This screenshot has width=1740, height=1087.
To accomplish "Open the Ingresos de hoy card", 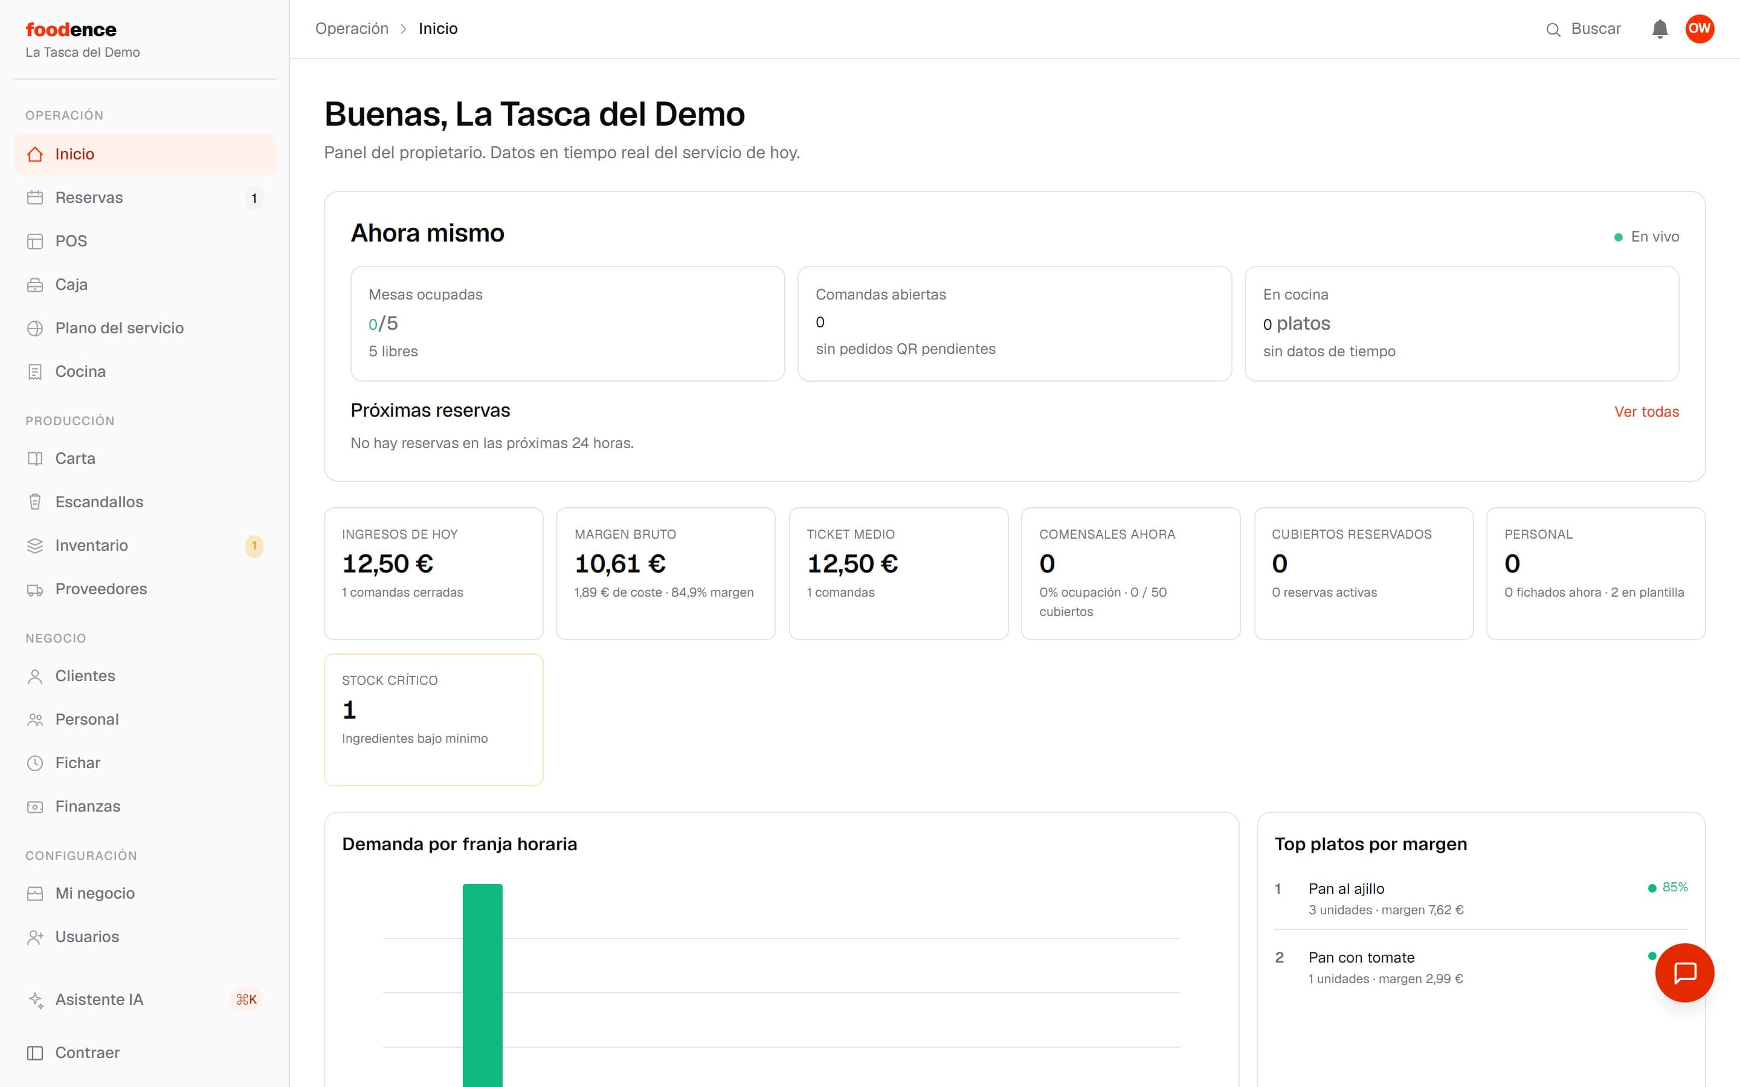I will 434,574.
